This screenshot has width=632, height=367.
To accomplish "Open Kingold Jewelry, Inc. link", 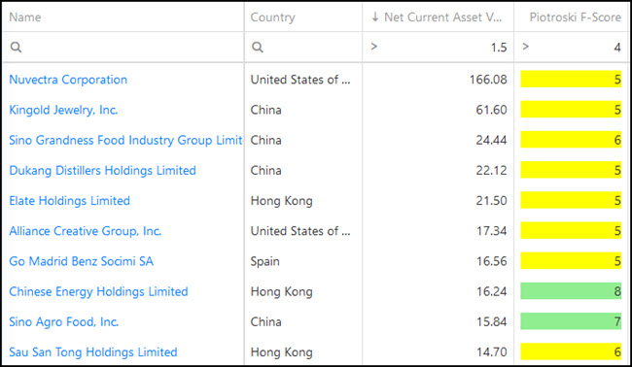I will [63, 110].
